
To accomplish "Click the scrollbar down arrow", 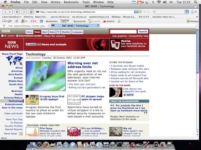I will (197, 135).
